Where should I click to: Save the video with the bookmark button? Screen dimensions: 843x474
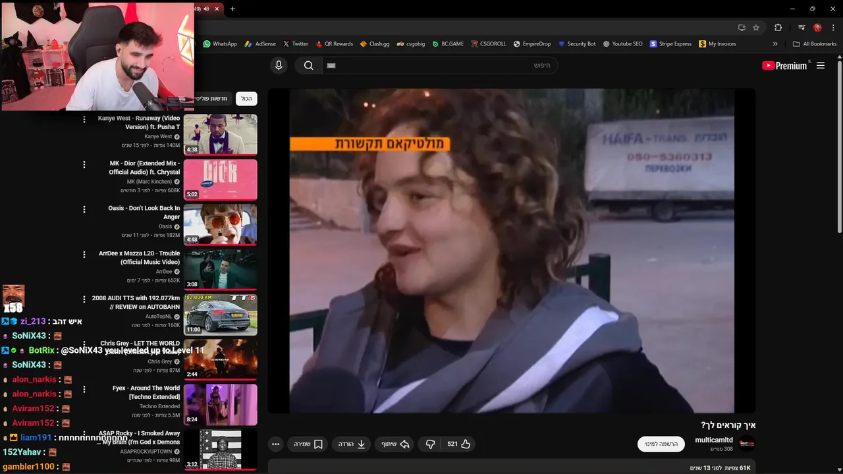[x=308, y=444]
